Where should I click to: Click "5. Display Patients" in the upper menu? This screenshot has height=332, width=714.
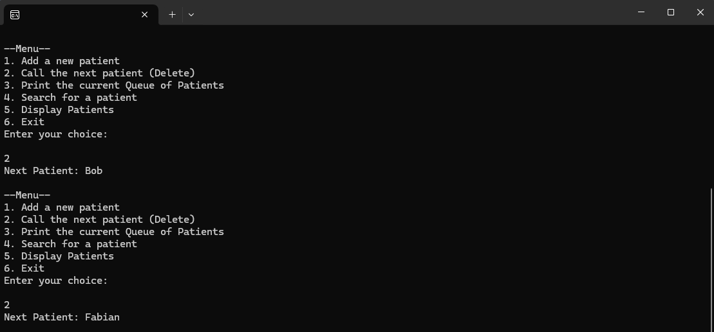pyautogui.click(x=59, y=110)
